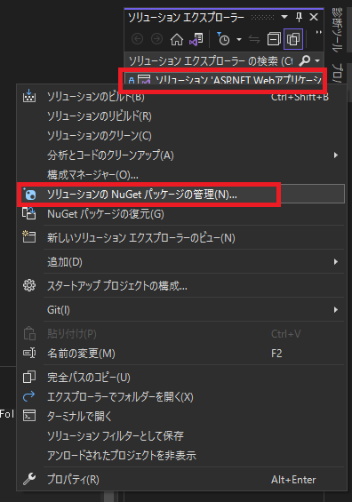The height and width of the screenshot is (502, 352).
Task: Open pending changes filter clock icon
Action: point(223,39)
